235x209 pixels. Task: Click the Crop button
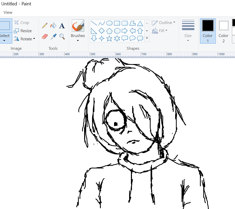coord(22,23)
